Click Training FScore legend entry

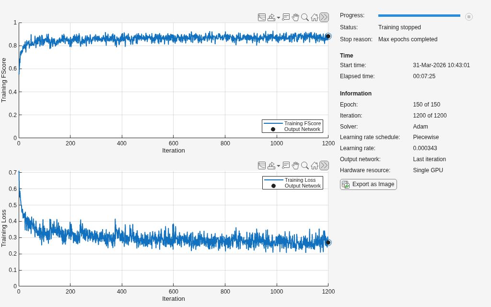(x=292, y=123)
